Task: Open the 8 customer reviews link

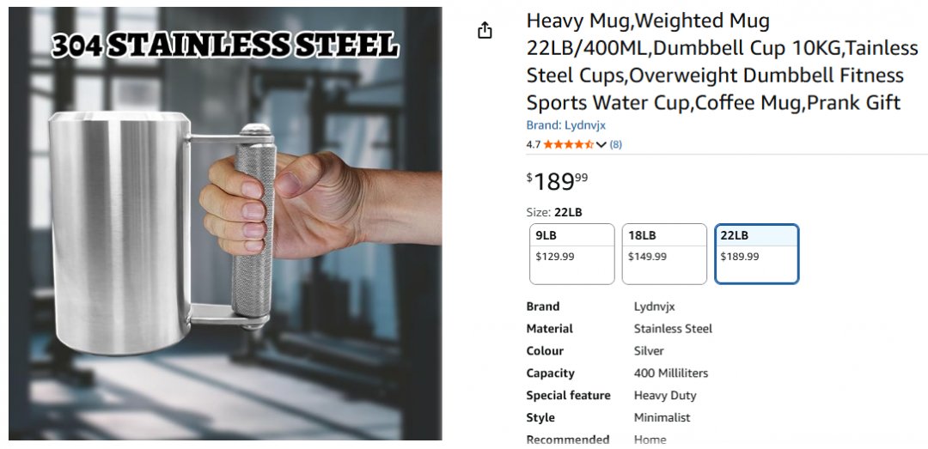Action: [615, 144]
